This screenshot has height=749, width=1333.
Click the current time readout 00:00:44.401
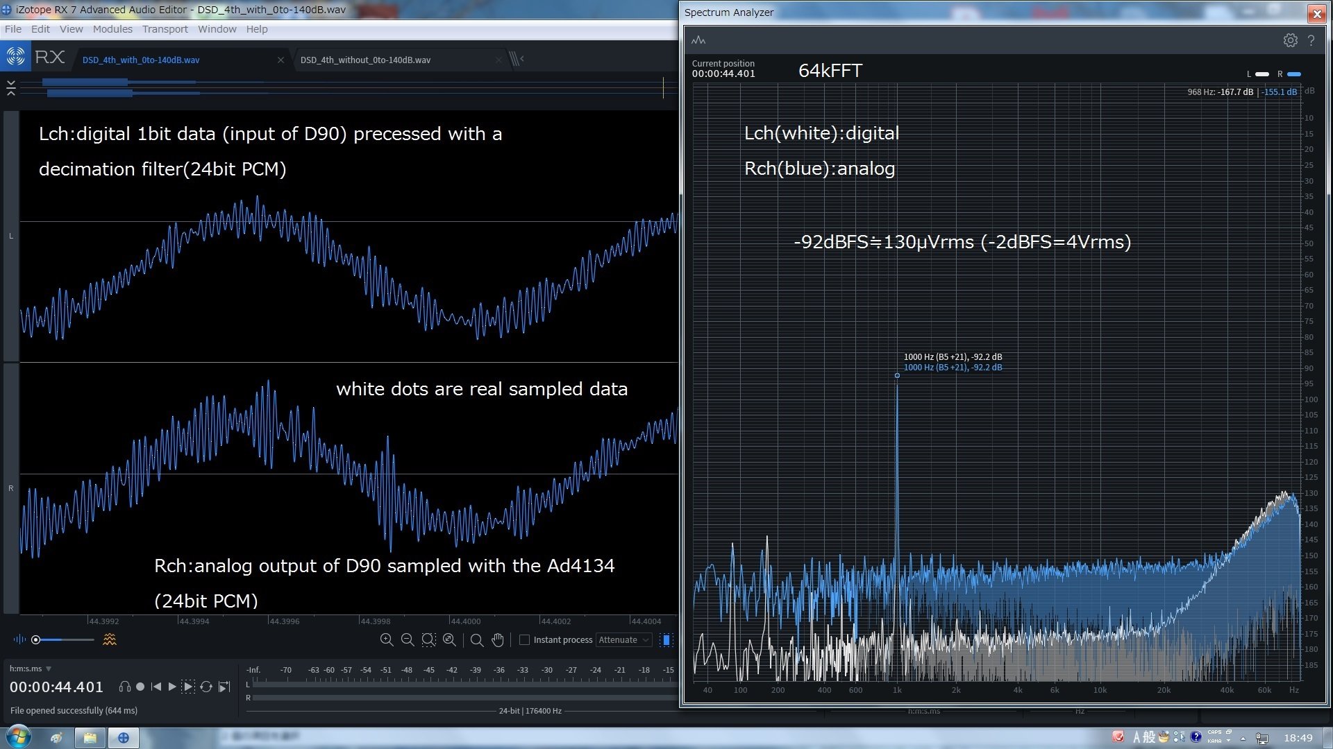coord(56,687)
